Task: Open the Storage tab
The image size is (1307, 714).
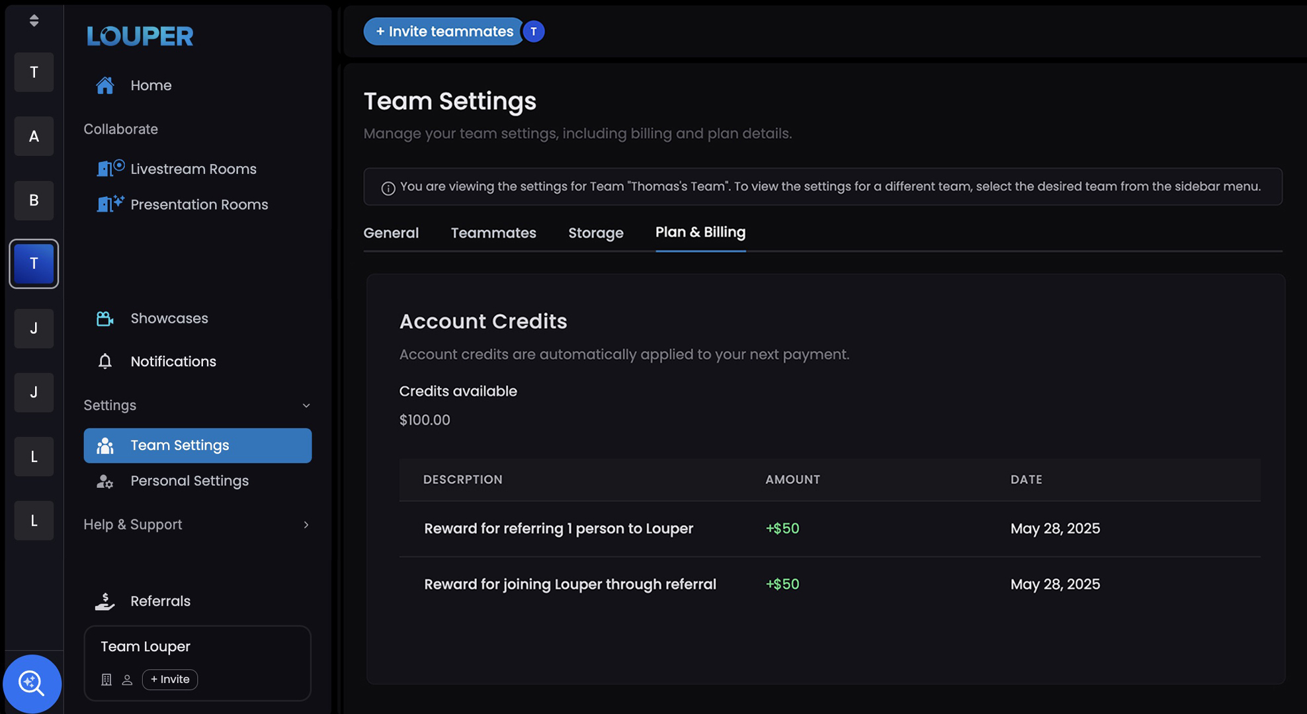Action: (595, 233)
